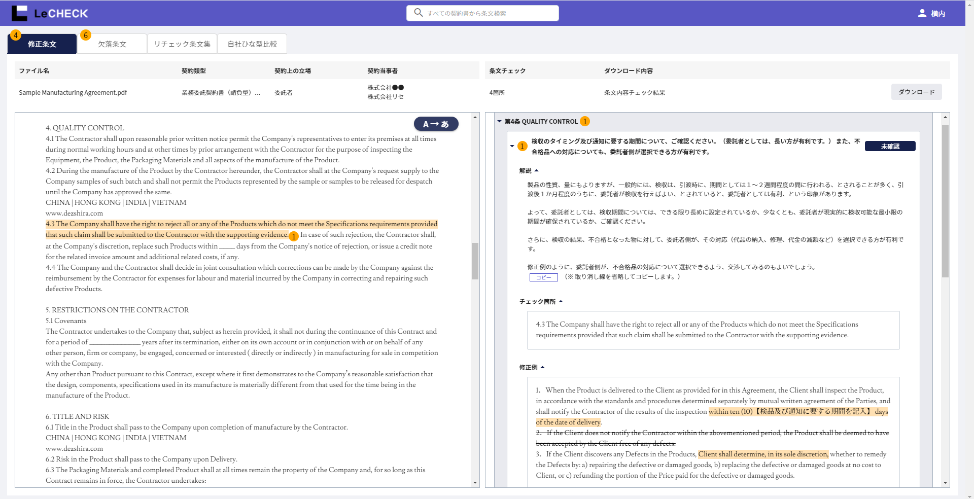Screen dimensions: 974x499
Task: Click the left pane scroll-down arrow
Action: [475, 483]
